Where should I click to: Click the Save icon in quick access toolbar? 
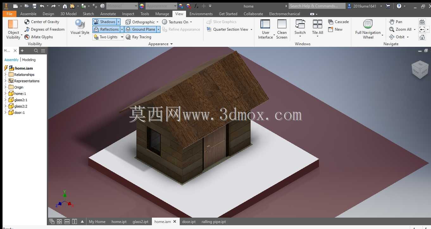(34, 6)
